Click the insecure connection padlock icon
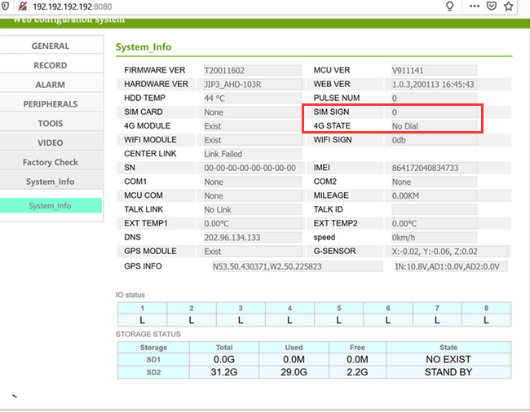 (x=23, y=7)
